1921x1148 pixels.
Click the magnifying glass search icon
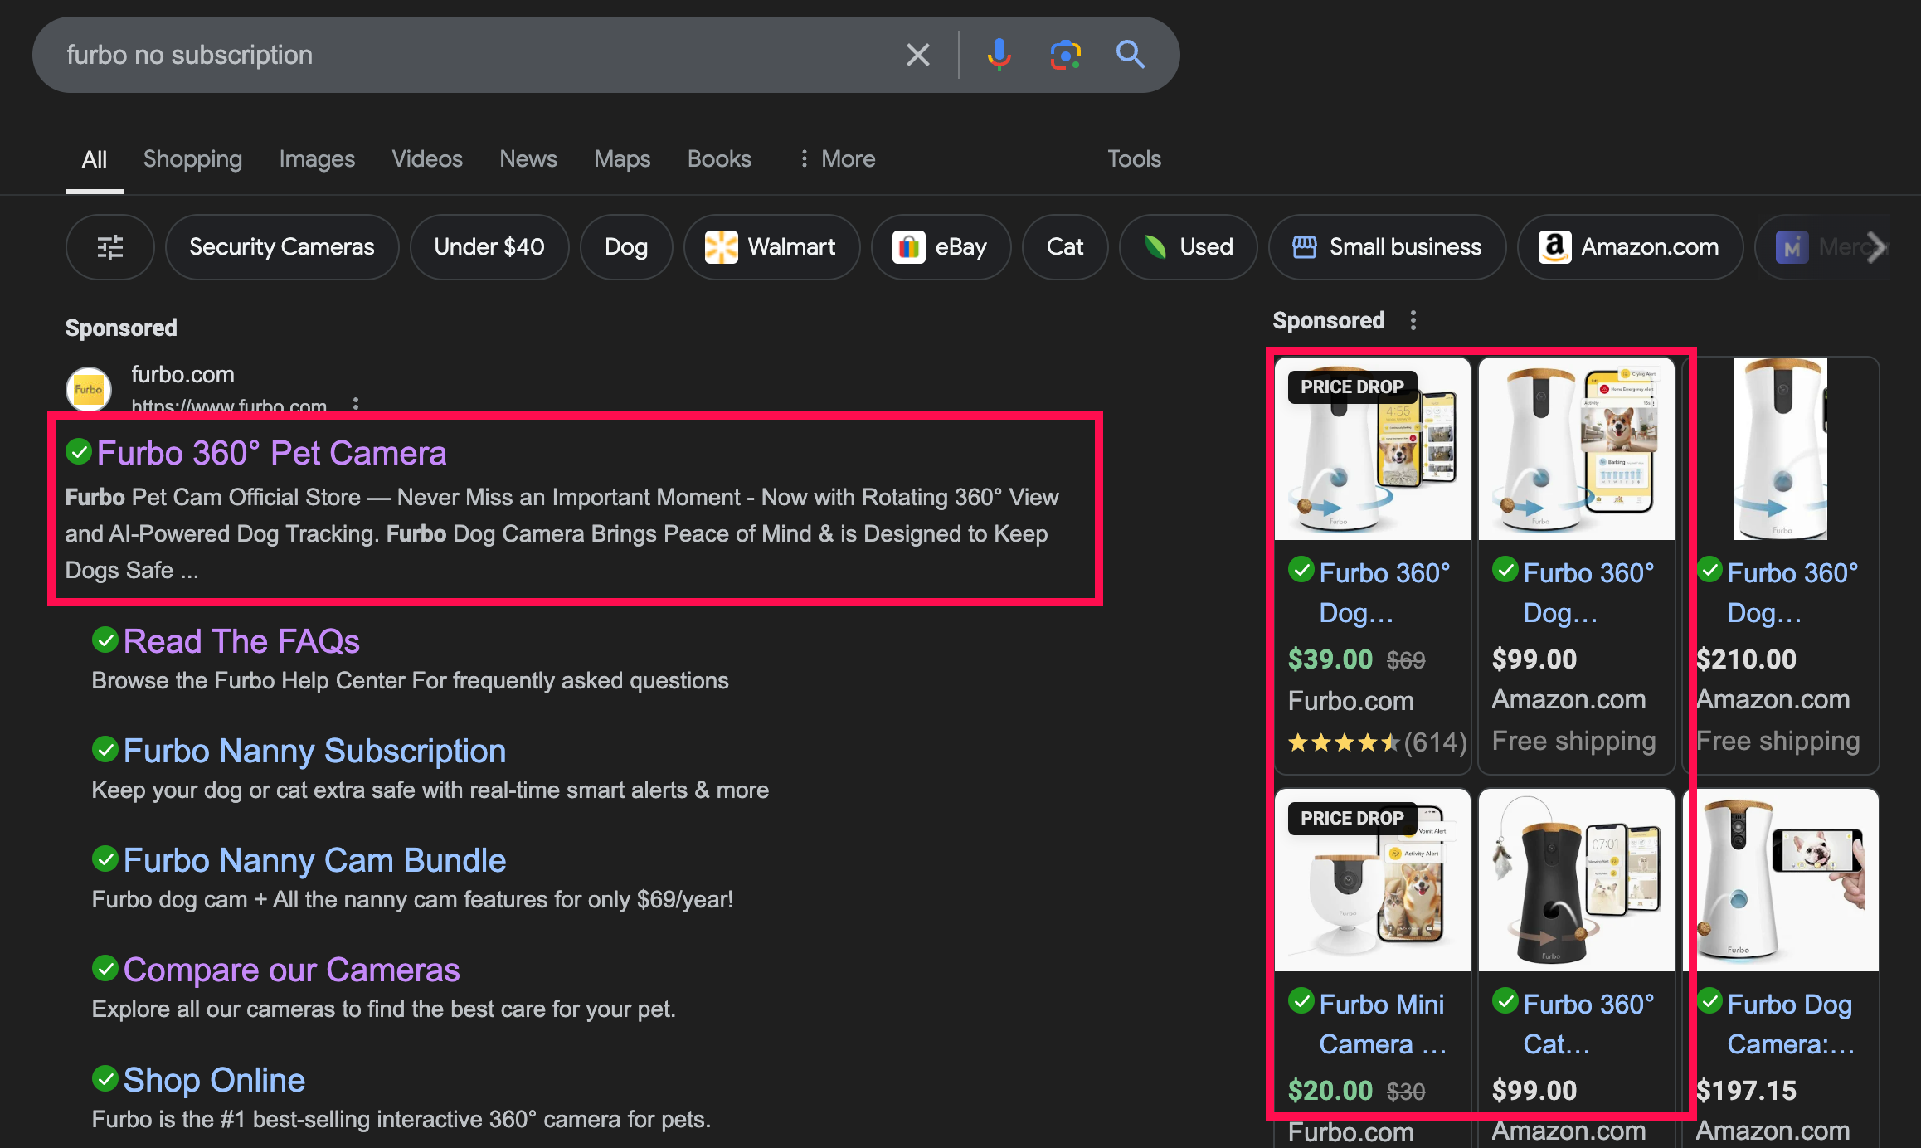(x=1130, y=55)
